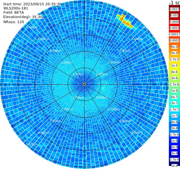The height and width of the screenshot is (169, 180).
Task: Click the Start time 2023/09/15 20:35:38 text
Action: pos(32,4)
